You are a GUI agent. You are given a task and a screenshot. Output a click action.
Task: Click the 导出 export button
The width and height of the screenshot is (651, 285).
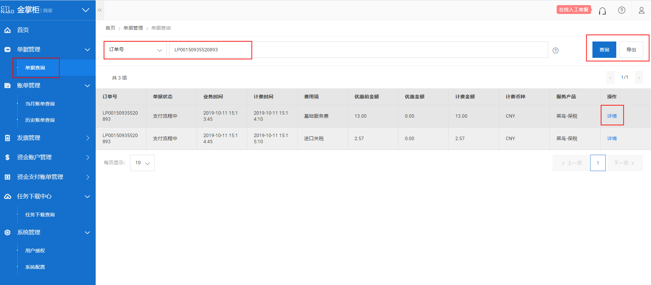pyautogui.click(x=631, y=50)
